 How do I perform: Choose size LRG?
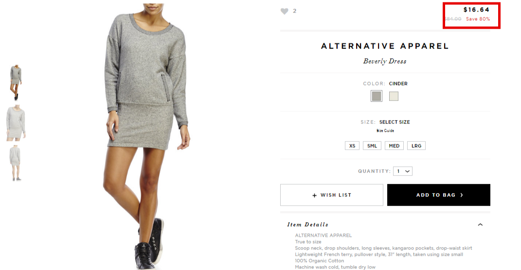(x=416, y=146)
